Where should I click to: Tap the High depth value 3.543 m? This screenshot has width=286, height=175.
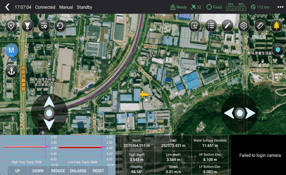click(x=137, y=160)
